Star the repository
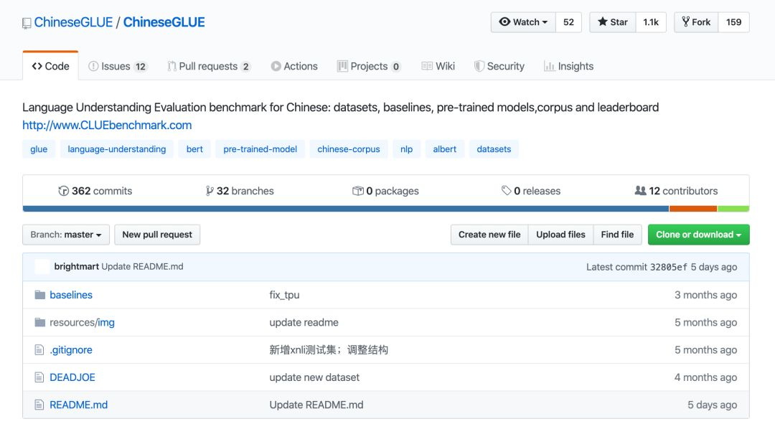This screenshot has width=775, height=424. (612, 22)
